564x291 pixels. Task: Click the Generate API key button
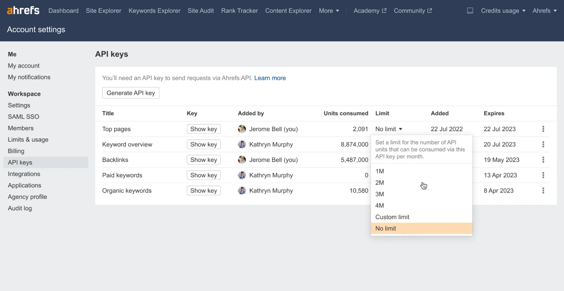(131, 93)
